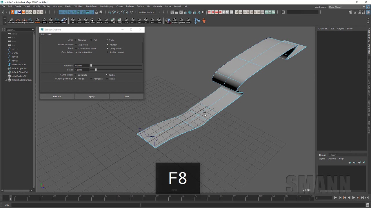Click the blue joint chain shelf icon
This screenshot has height=208, width=371.
pos(197,21)
